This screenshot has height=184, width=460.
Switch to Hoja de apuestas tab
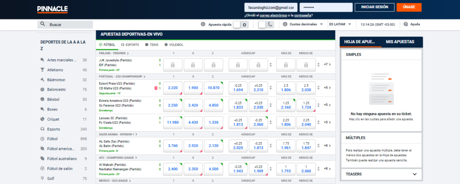[360, 42]
